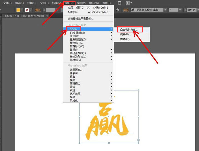Open the Photoshop 风格化 submenu at bottom
199x151 pixels.
88,101
